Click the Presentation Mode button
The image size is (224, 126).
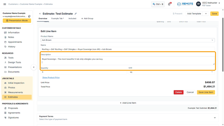coord(17,21)
